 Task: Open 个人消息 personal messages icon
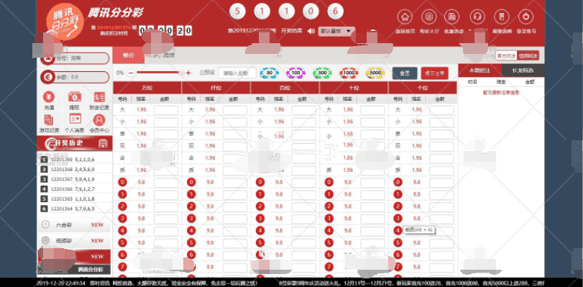[x=75, y=119]
